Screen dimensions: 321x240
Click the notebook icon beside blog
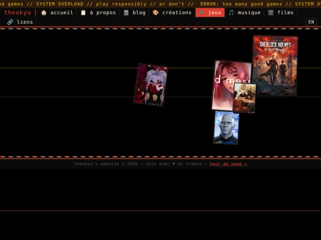[126, 12]
